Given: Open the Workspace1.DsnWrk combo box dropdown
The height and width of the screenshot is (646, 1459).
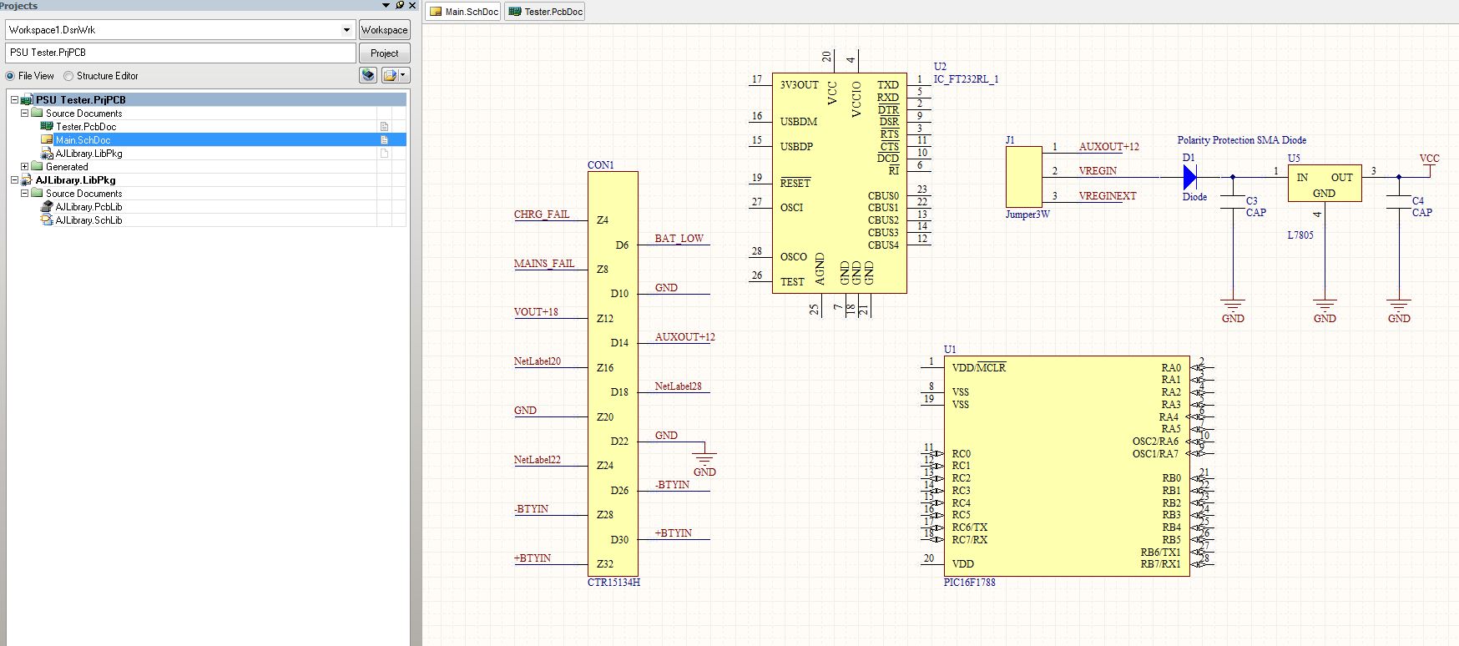Looking at the screenshot, I should tap(346, 30).
